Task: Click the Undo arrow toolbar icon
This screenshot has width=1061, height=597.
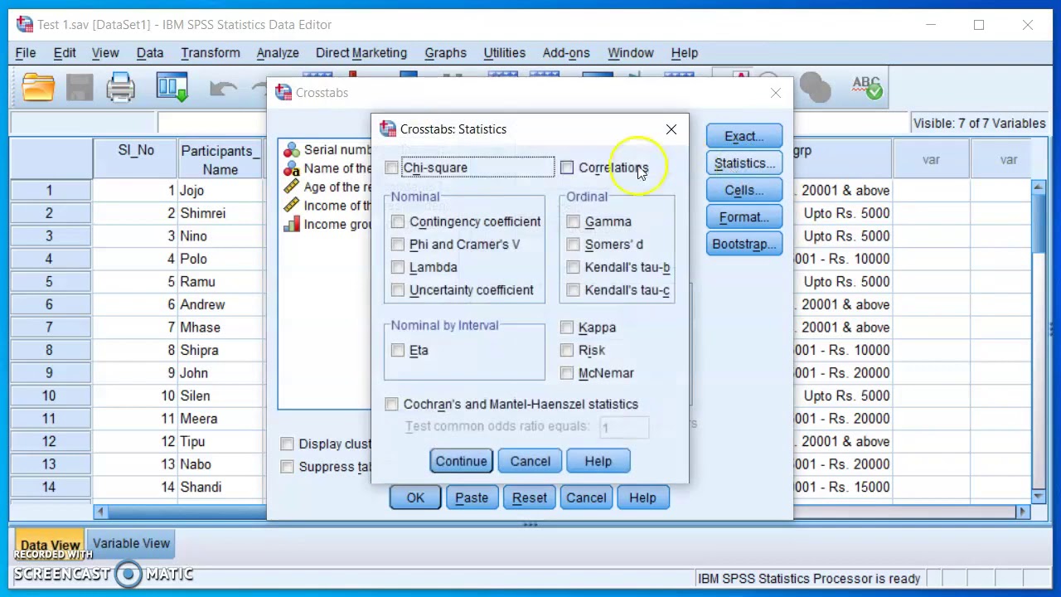Action: click(x=222, y=88)
